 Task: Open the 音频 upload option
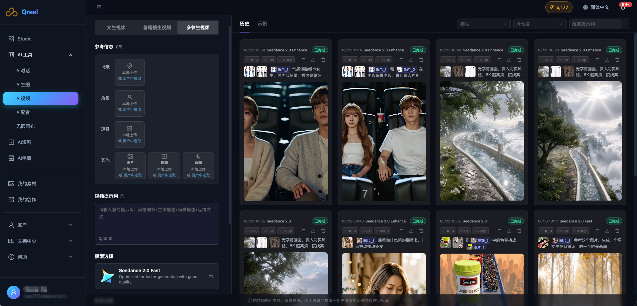click(x=198, y=166)
